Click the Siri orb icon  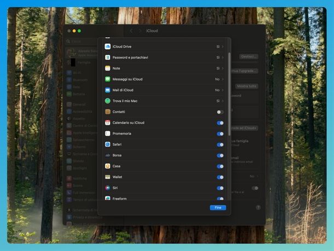point(107,188)
